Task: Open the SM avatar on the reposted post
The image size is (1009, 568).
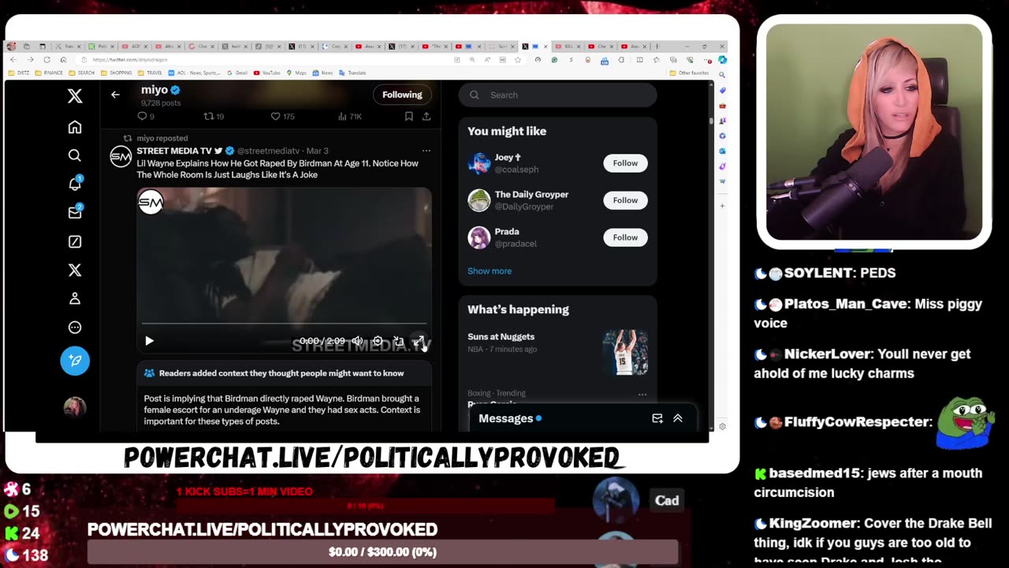Action: (121, 156)
